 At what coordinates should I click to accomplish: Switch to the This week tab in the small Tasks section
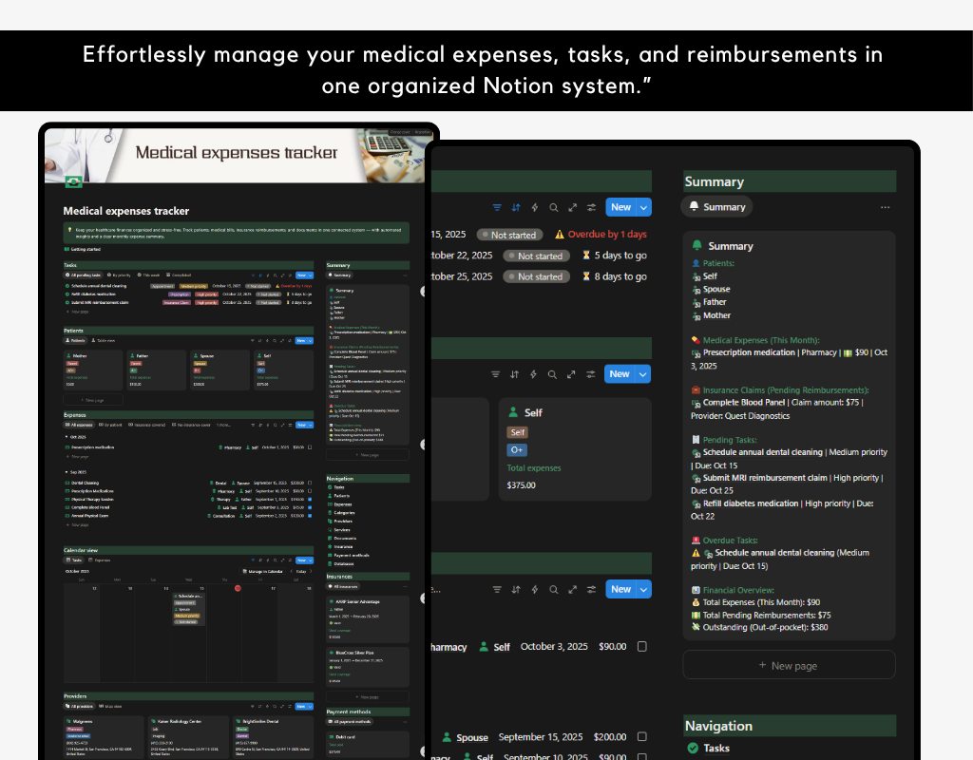tap(148, 275)
